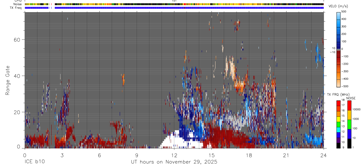Click 'UT hours on November 29, 2025' axis title
Image resolution: width=364 pixels, height=168 pixels.
tap(174, 162)
